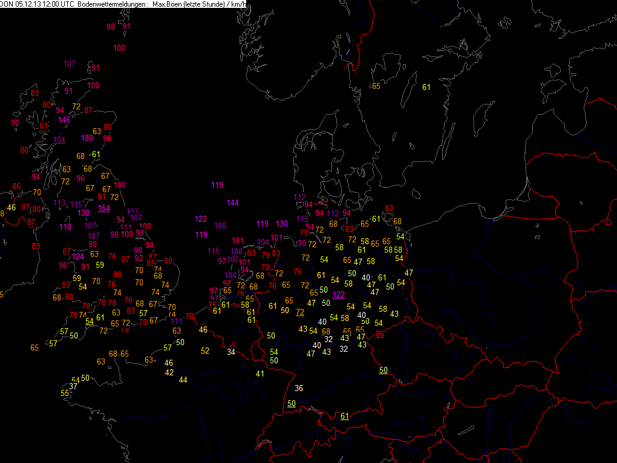The image size is (617, 463).
Task: Click the yellow 41 station reading
Action: pos(260,374)
